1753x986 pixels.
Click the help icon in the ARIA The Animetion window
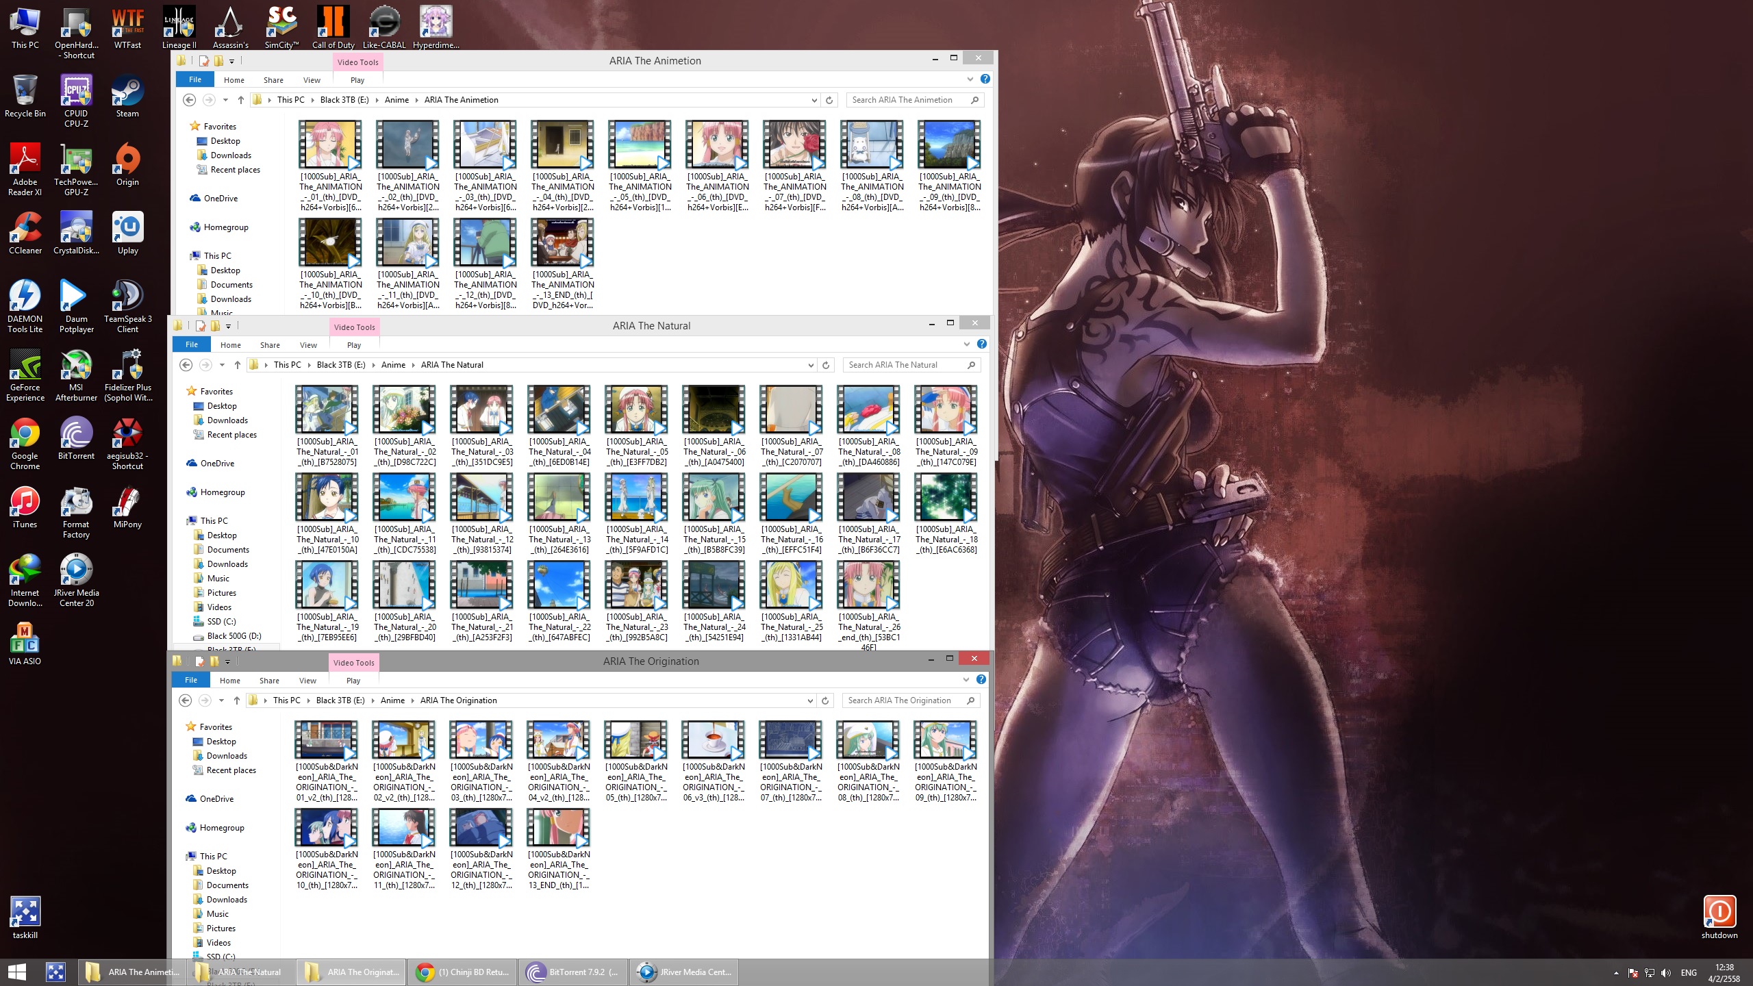pos(985,79)
